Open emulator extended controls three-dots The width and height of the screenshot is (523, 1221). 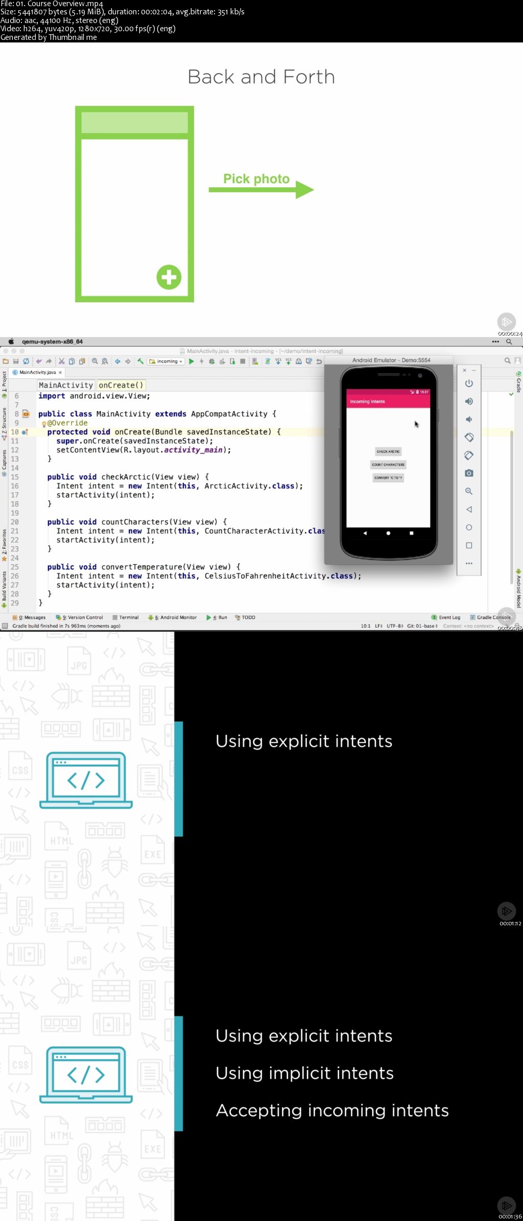469,563
